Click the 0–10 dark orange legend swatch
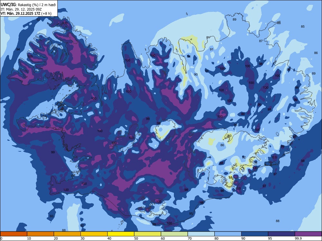The image size is (322, 241). [x=14, y=234]
